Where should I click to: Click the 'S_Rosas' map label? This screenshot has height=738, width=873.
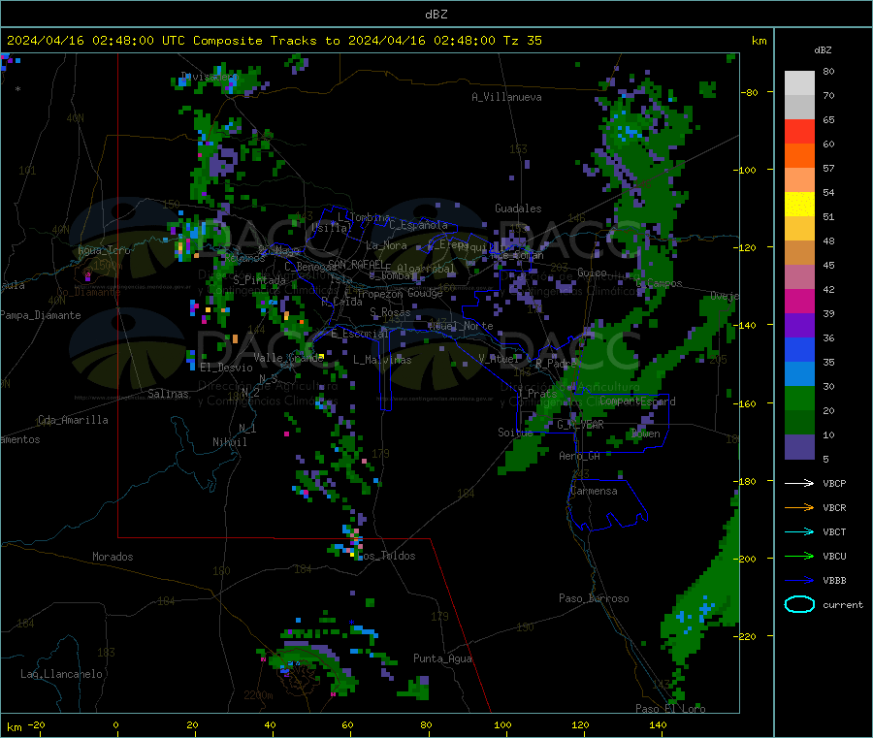(390, 312)
